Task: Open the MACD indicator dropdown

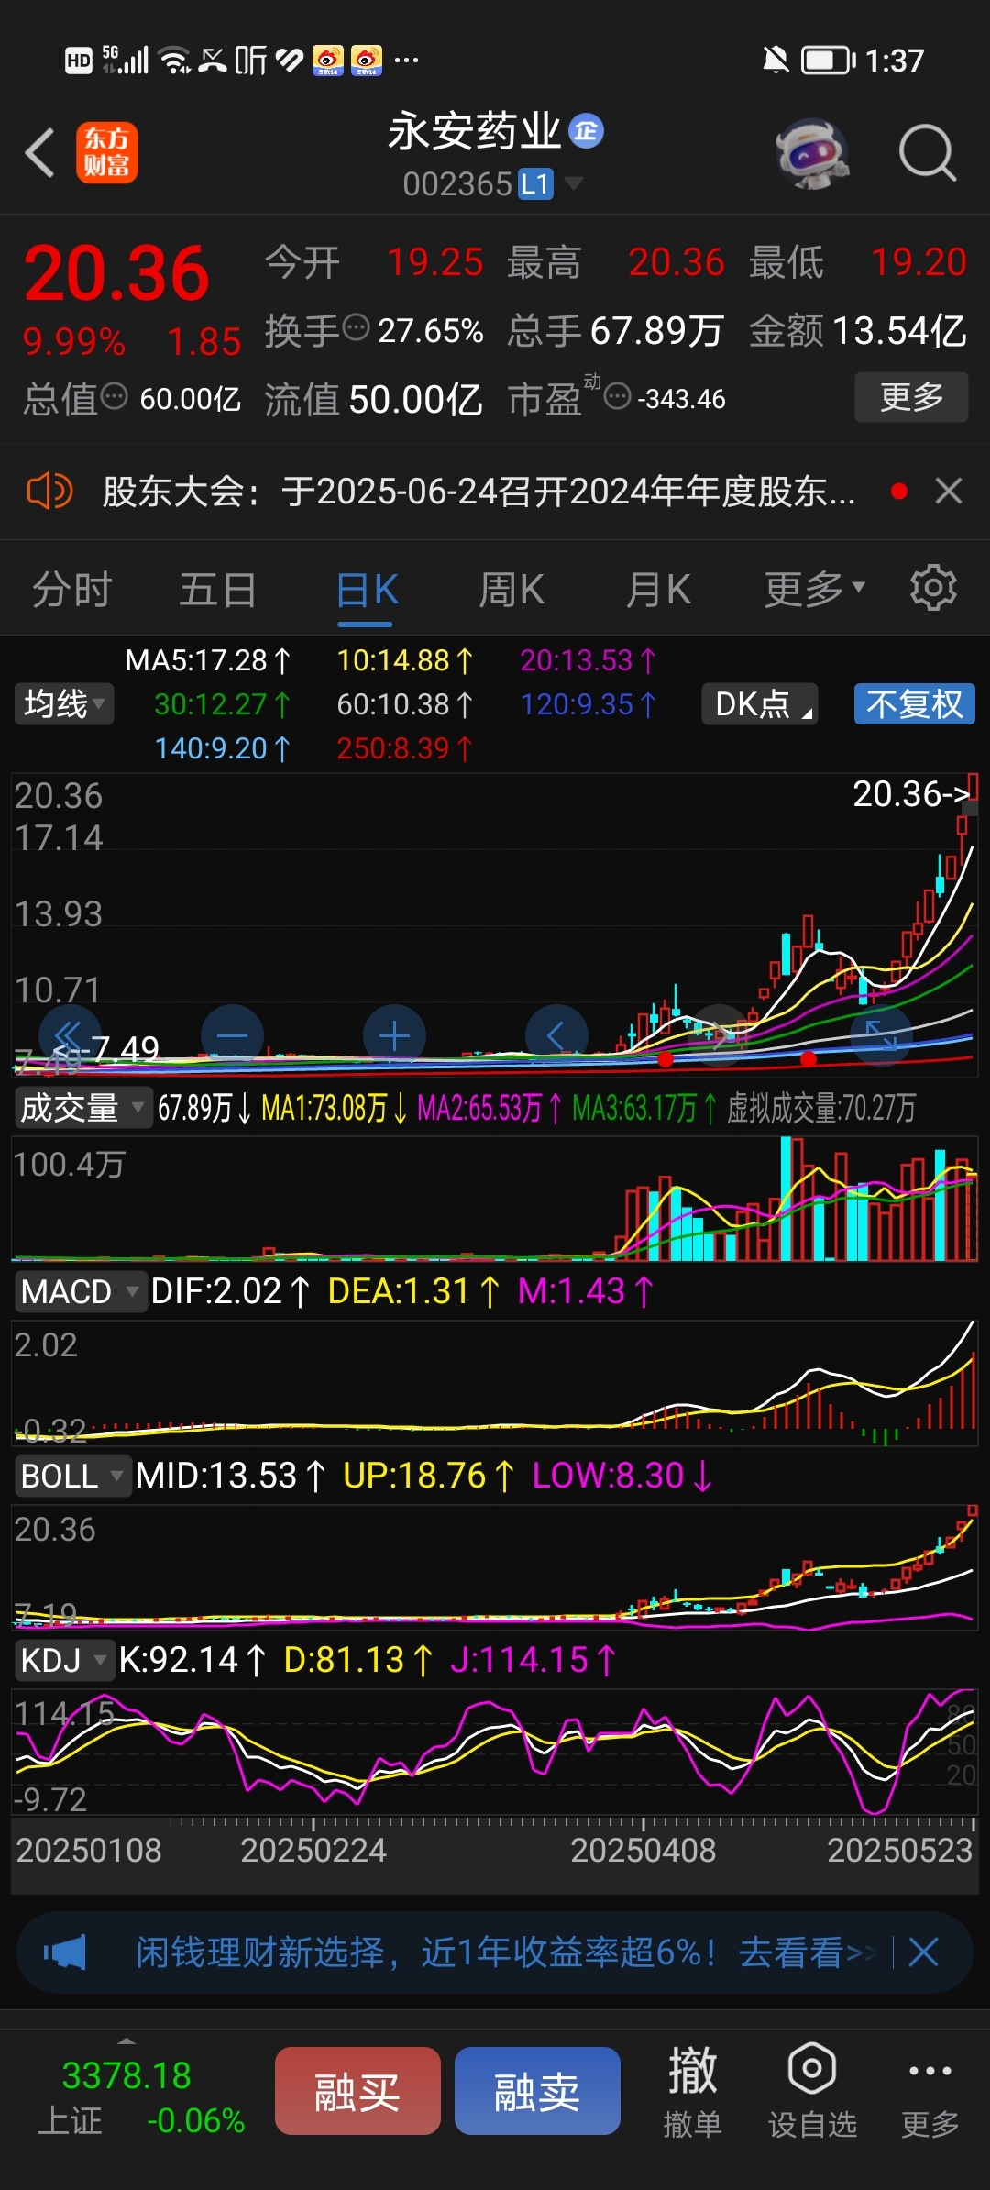Action: point(81,1291)
